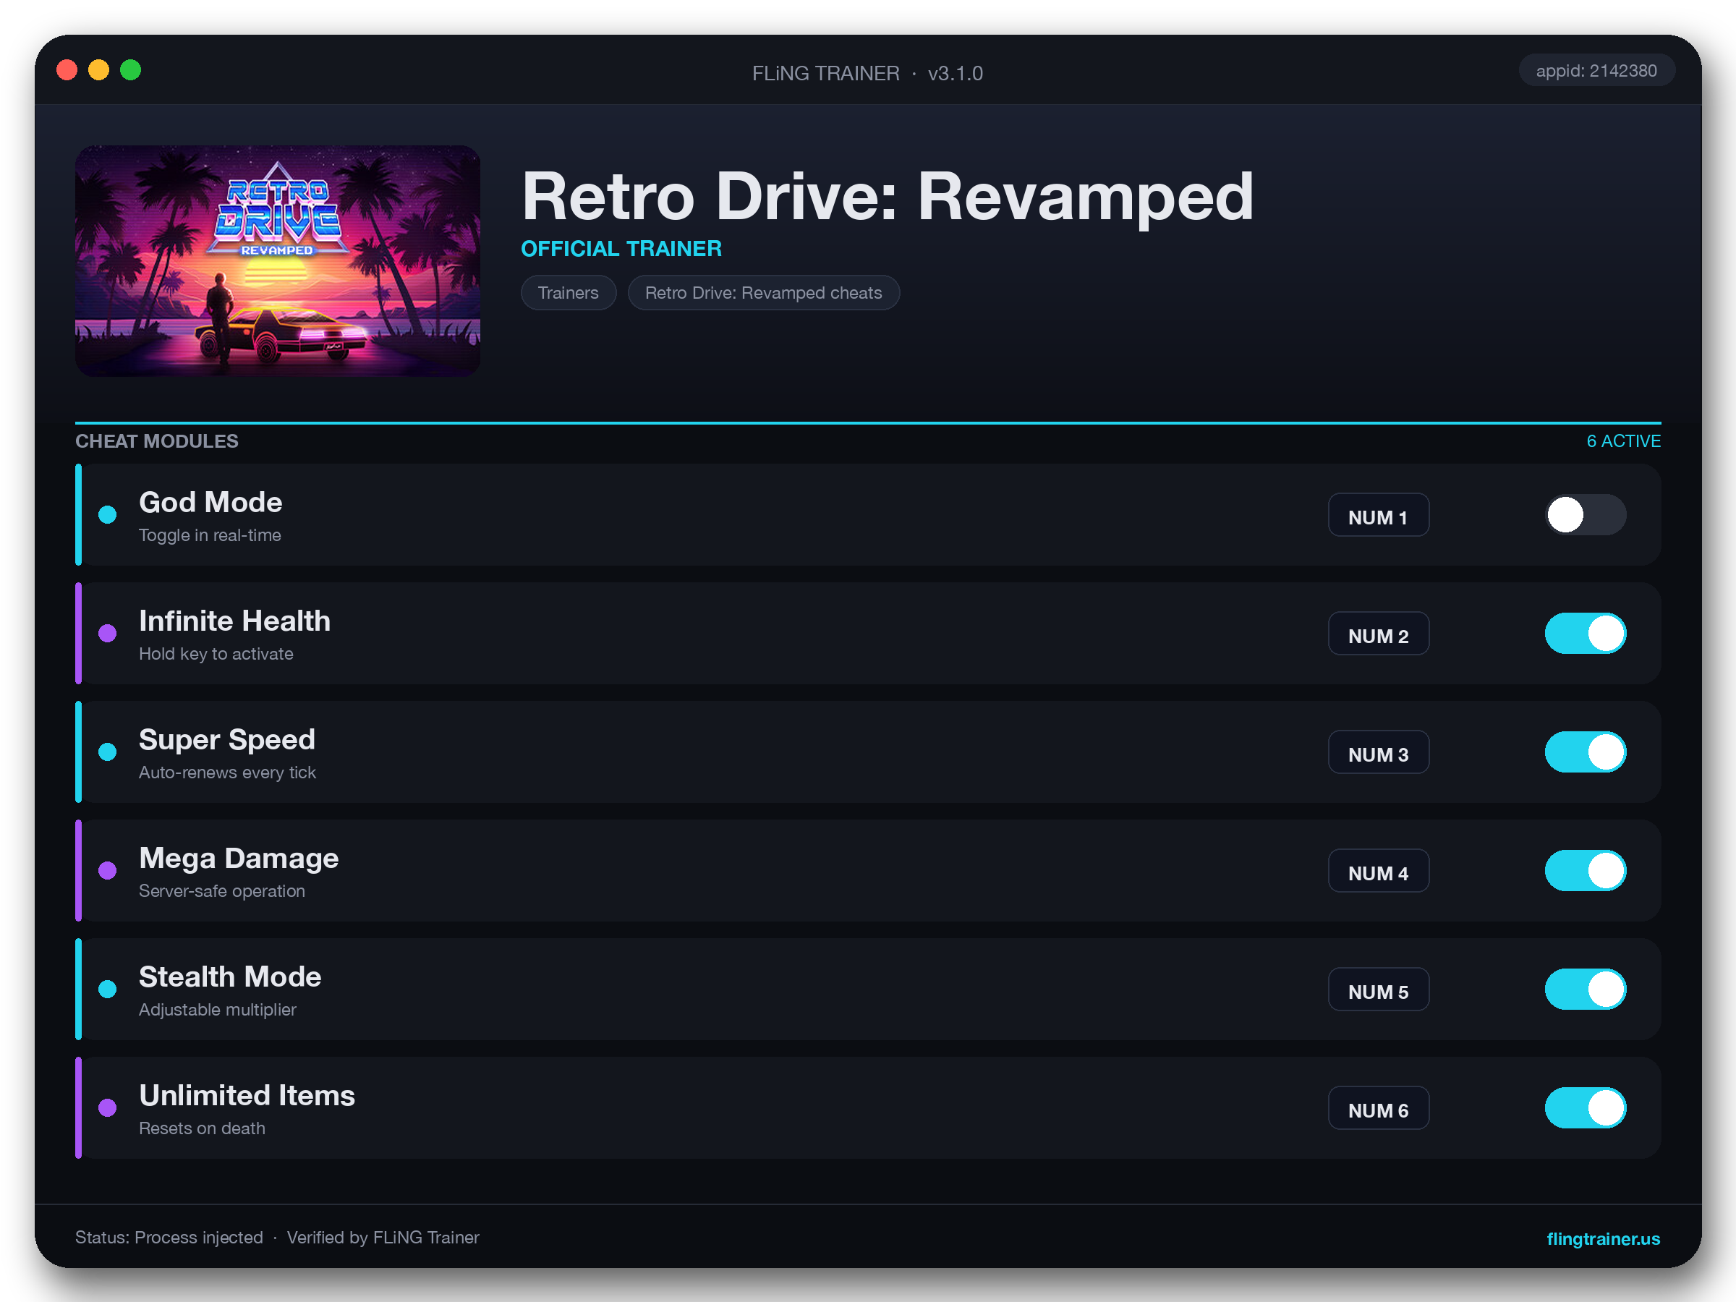Enable the God Mode toggle switch
1736x1302 pixels.
pos(1586,515)
